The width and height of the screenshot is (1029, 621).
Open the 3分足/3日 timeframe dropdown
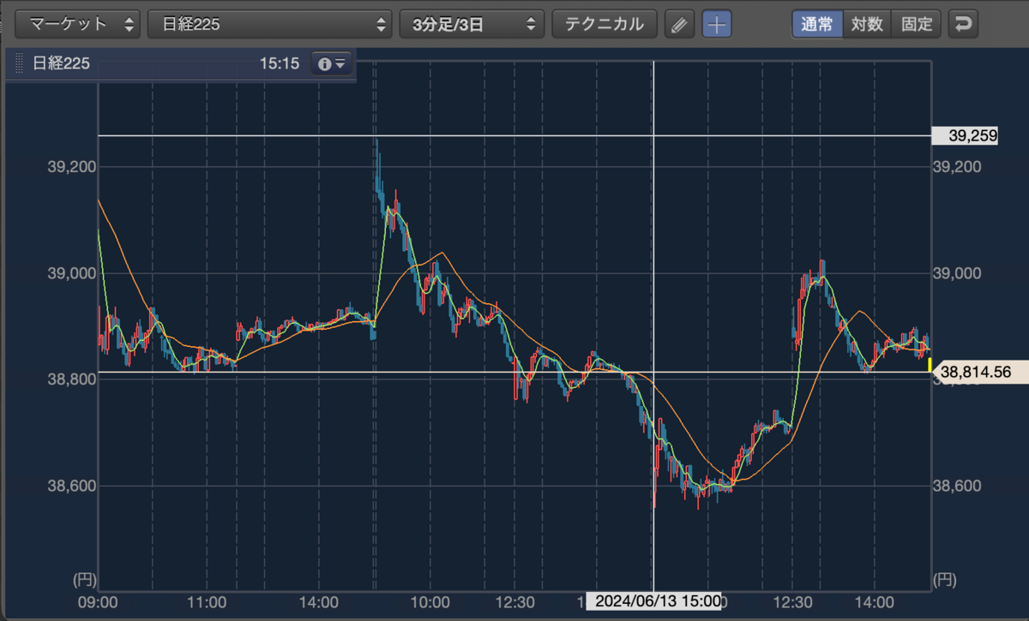(x=472, y=24)
